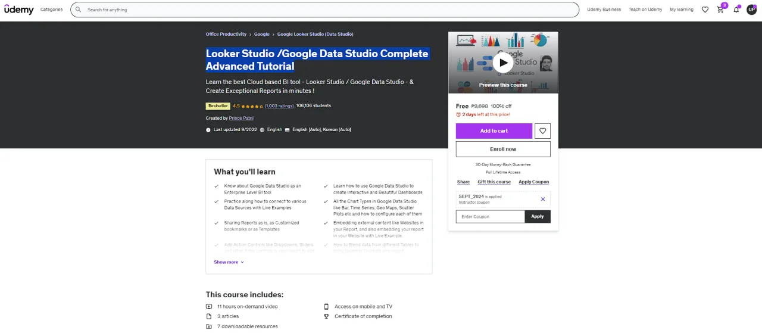This screenshot has width=762, height=333.
Task: Click checkmark beside 'Sharing Reports as is'
Action: tap(217, 223)
